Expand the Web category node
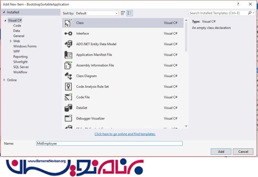The width and height of the screenshot is (258, 177). [x=11, y=41]
